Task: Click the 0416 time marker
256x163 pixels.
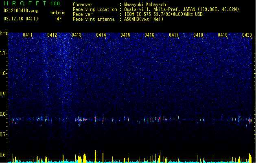Action: click(x=149, y=35)
